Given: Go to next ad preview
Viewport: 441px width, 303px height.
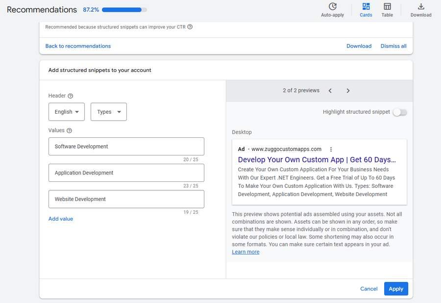Looking at the screenshot, I should tap(348, 91).
